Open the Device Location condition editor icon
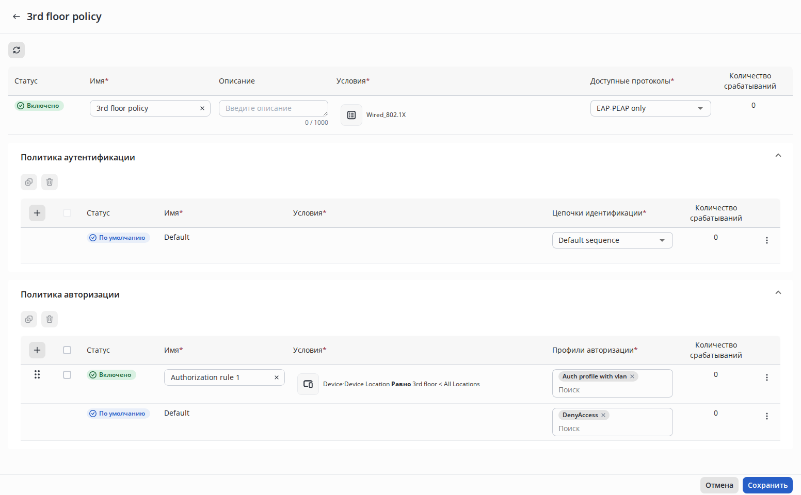The width and height of the screenshot is (801, 495). [308, 384]
